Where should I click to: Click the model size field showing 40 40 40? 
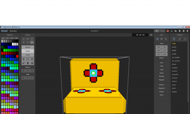tap(140, 35)
